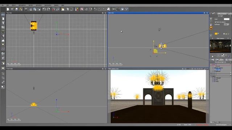This screenshot has height=130, width=232.
Task: Click the previous camera arrow above preview
Action: (212, 39)
